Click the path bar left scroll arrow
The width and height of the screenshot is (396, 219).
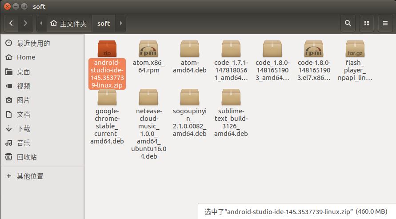[x=41, y=23]
